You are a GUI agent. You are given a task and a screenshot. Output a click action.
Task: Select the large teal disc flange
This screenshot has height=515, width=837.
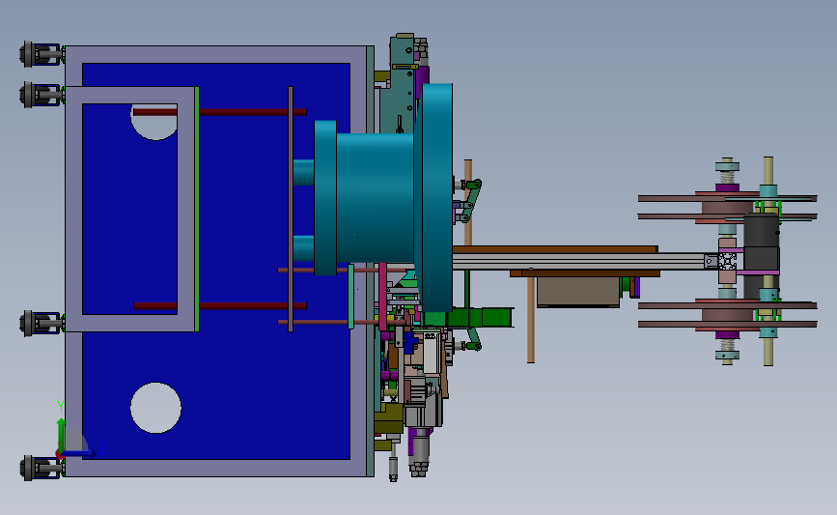click(x=436, y=198)
